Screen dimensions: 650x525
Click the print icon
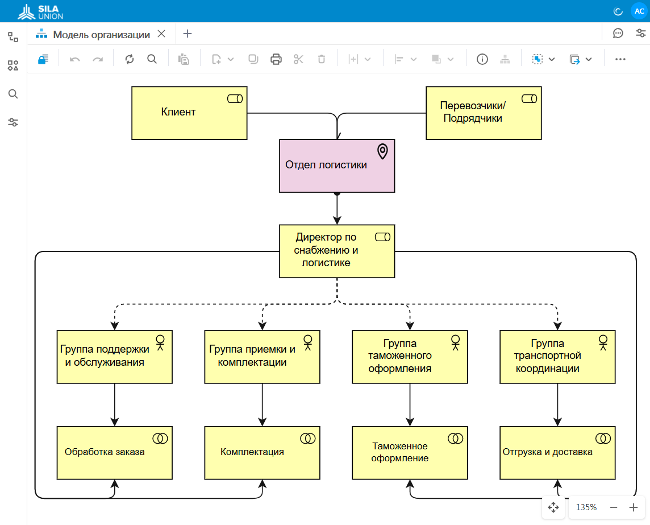276,59
